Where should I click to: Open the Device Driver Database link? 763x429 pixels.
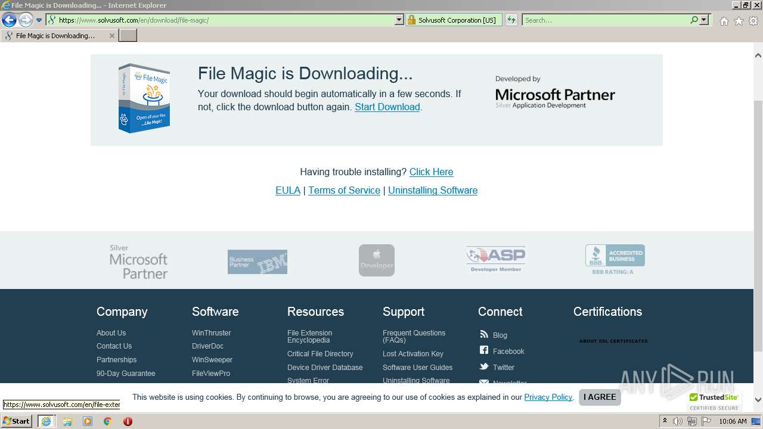click(325, 368)
